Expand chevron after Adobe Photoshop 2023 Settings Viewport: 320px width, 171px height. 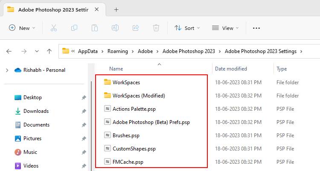(301, 51)
